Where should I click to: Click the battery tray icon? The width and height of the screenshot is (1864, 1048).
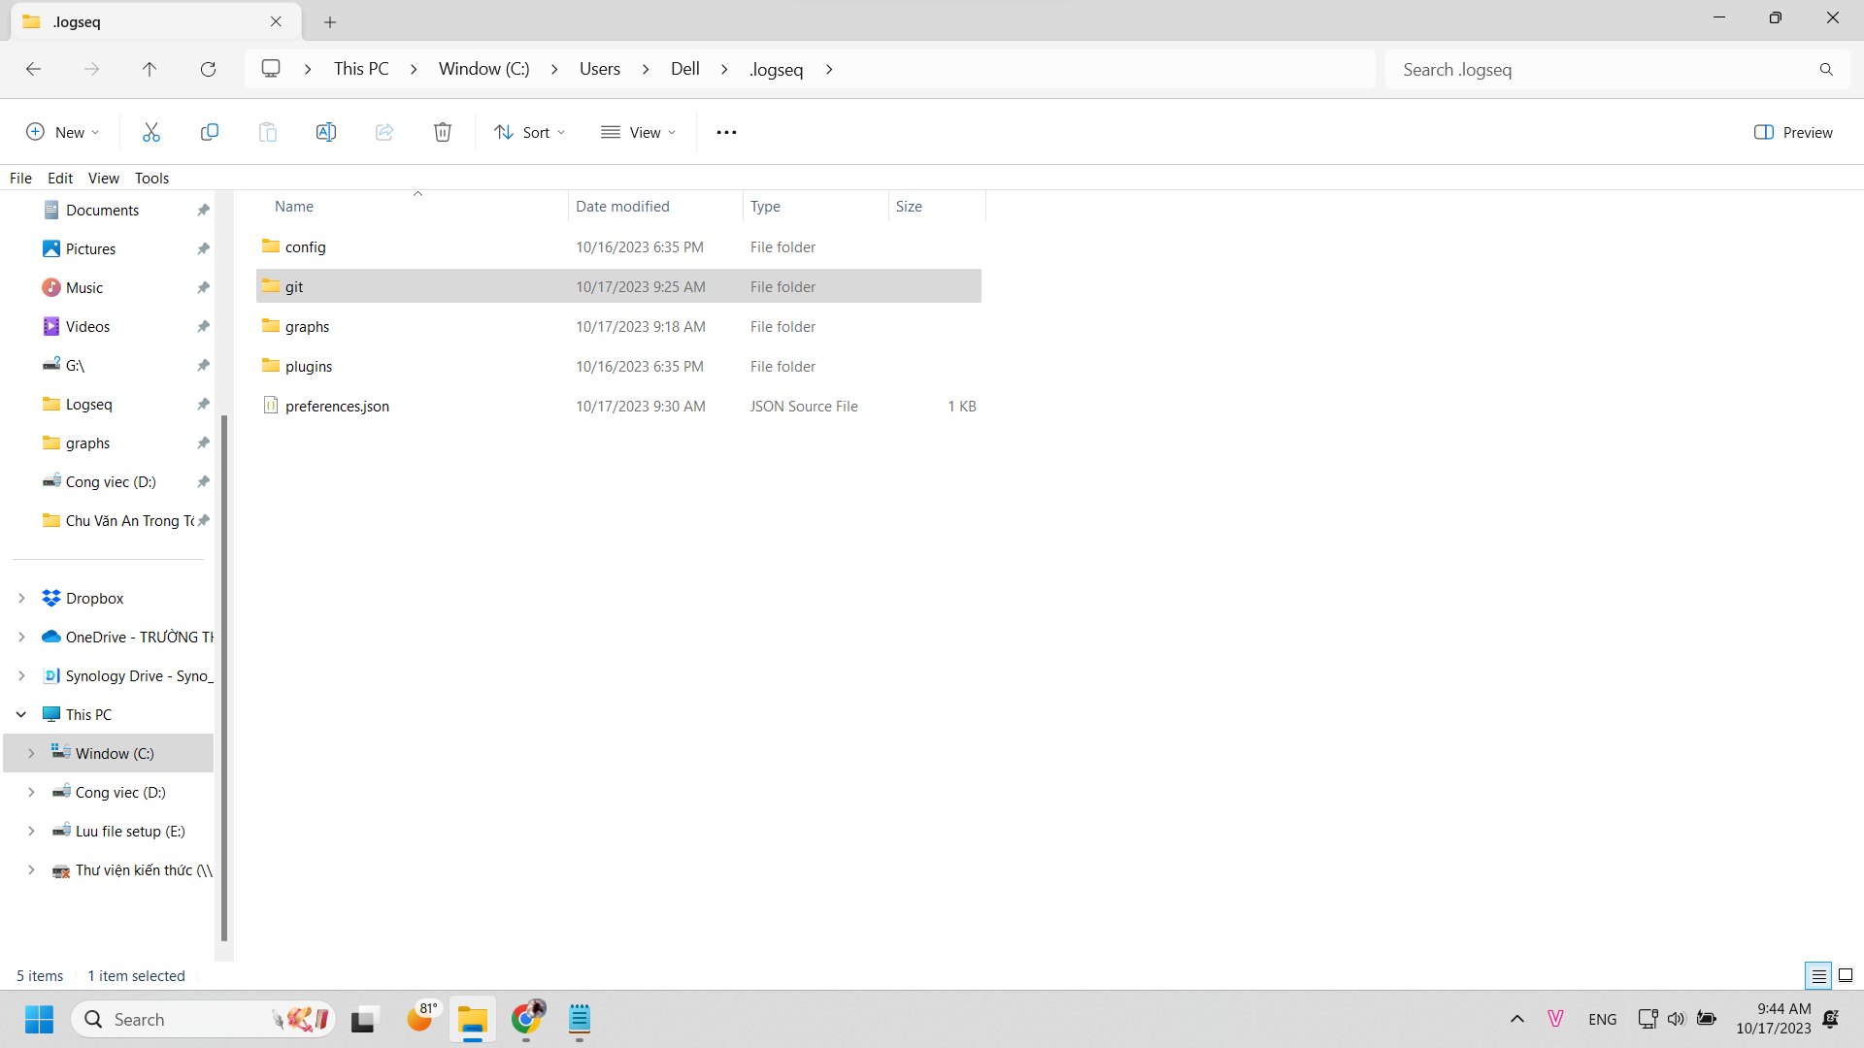point(1706,1019)
